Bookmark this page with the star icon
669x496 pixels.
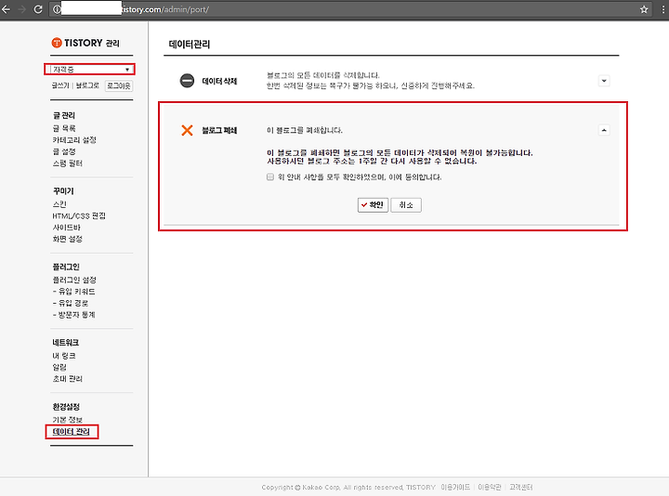point(644,9)
